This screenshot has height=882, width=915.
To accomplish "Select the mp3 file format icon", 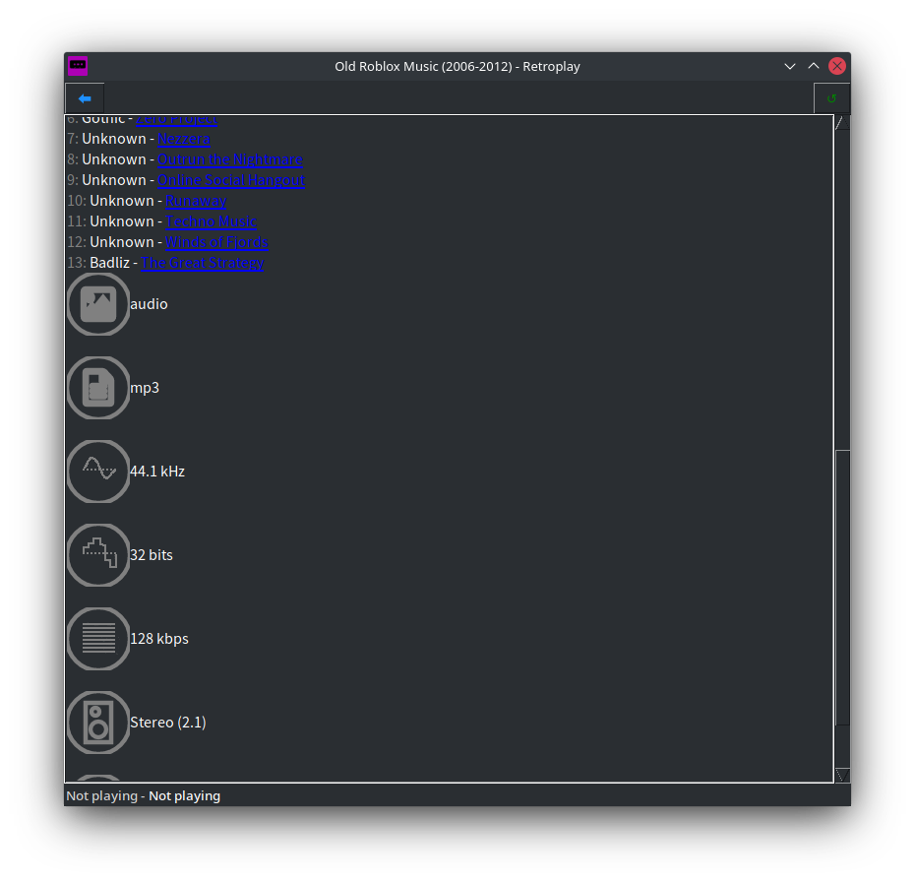I will pyautogui.click(x=98, y=388).
